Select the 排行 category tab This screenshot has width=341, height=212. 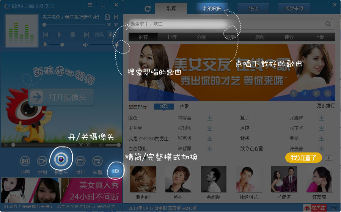click(172, 37)
